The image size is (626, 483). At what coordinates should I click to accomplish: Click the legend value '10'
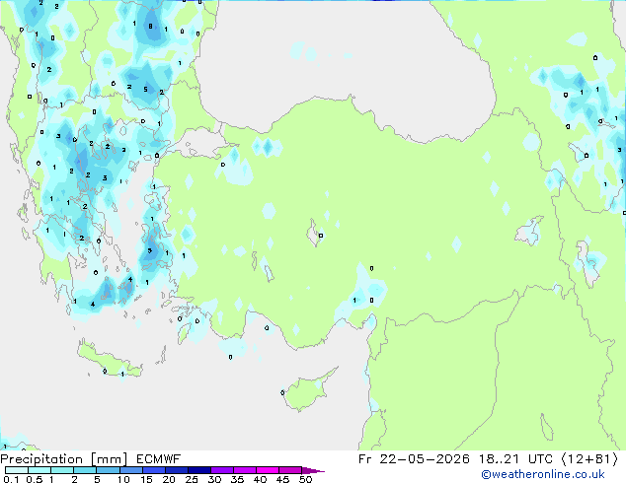(123, 479)
